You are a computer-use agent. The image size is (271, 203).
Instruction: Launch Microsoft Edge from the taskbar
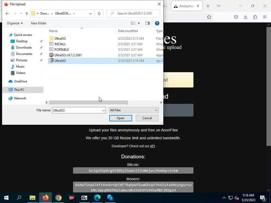tap(97, 198)
